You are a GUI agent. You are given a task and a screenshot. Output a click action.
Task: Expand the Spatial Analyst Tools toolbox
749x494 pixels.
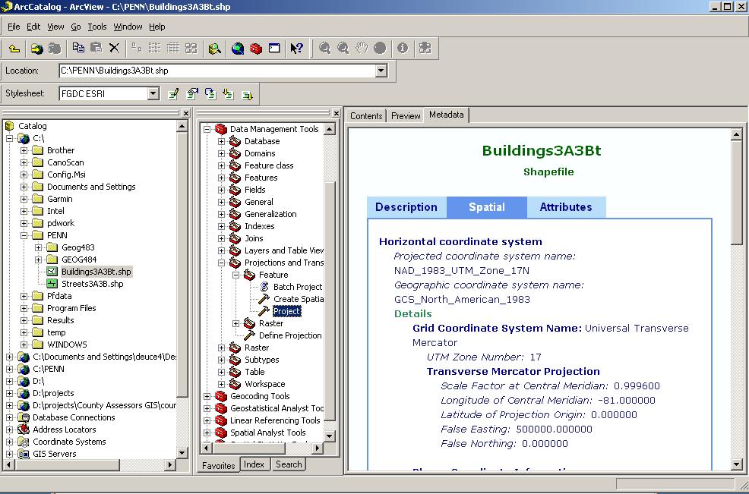[x=207, y=433]
